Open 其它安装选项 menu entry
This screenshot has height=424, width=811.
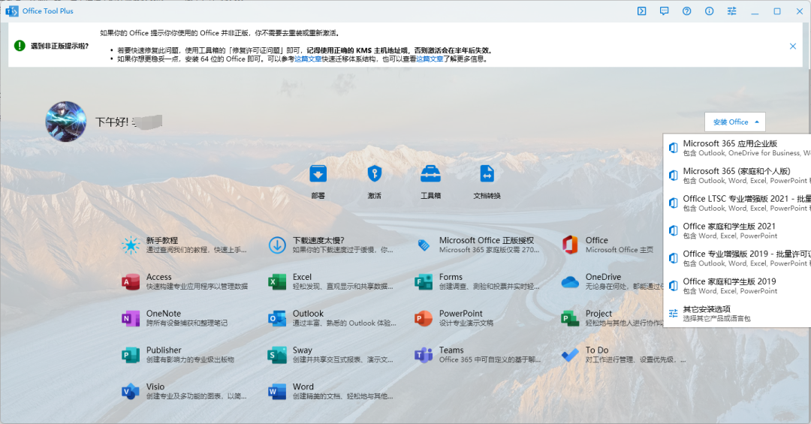pos(737,314)
